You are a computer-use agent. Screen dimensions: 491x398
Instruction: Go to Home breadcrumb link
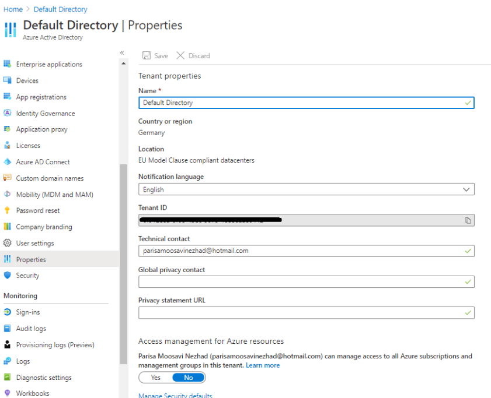[13, 9]
